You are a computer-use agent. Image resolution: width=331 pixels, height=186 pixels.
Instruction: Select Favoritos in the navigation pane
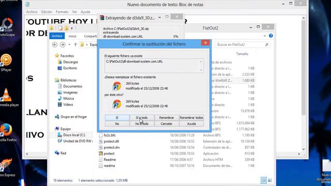[x=67, y=56]
